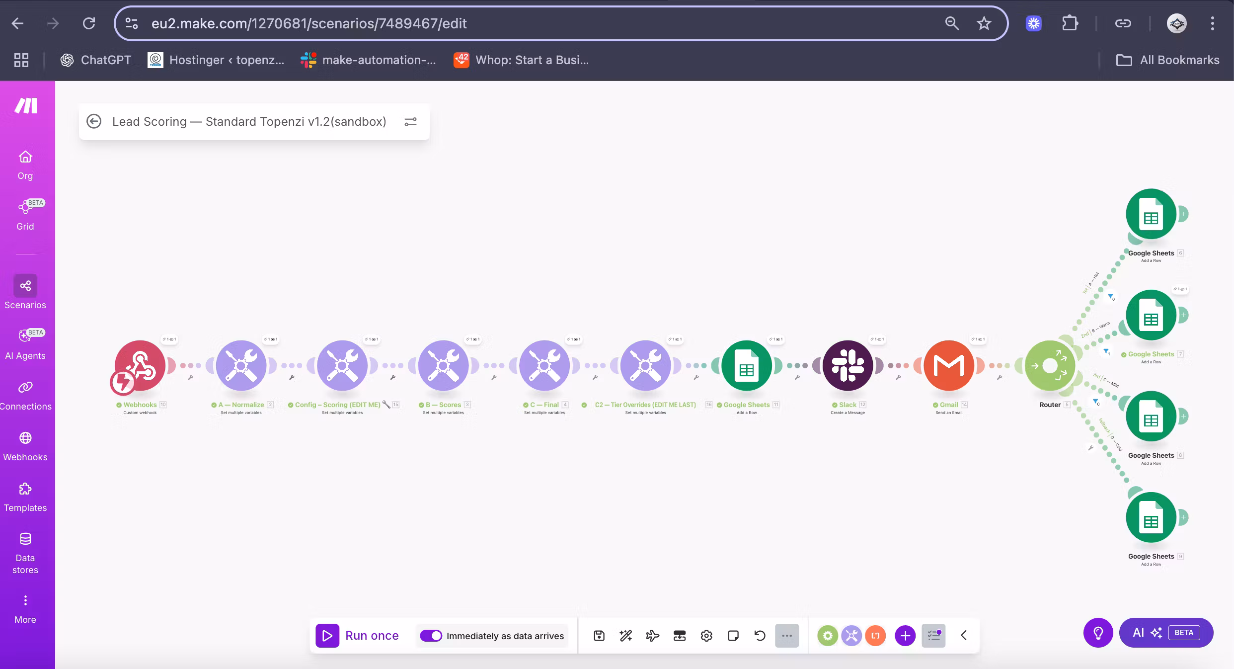Image resolution: width=1234 pixels, height=669 pixels.
Task: Collapse the favorites toolbar chevron
Action: pyautogui.click(x=964, y=635)
